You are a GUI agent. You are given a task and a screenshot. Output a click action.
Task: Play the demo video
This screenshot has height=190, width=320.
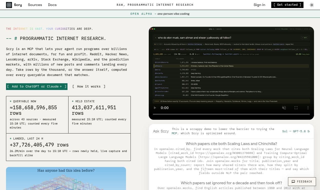click(x=155, y=108)
